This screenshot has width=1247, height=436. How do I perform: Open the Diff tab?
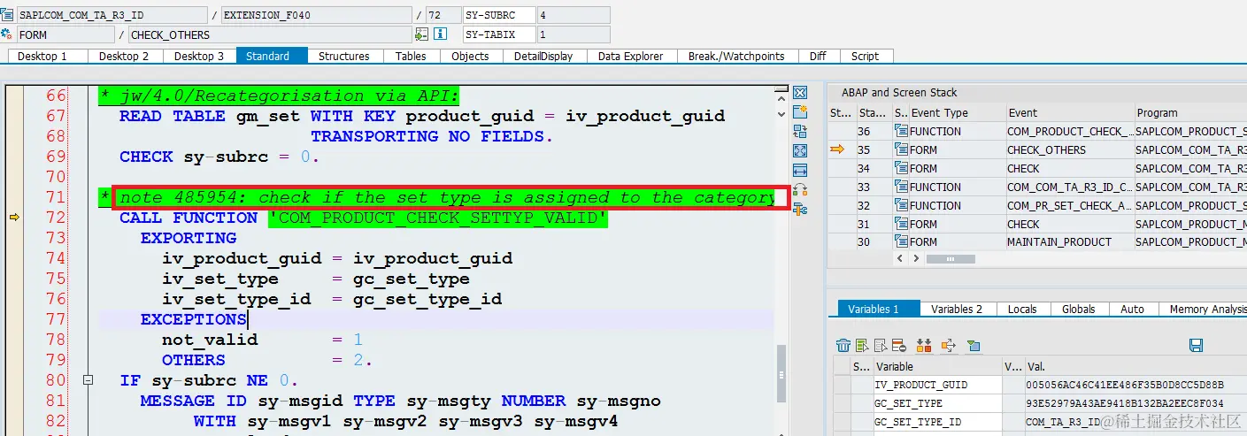[x=818, y=56]
